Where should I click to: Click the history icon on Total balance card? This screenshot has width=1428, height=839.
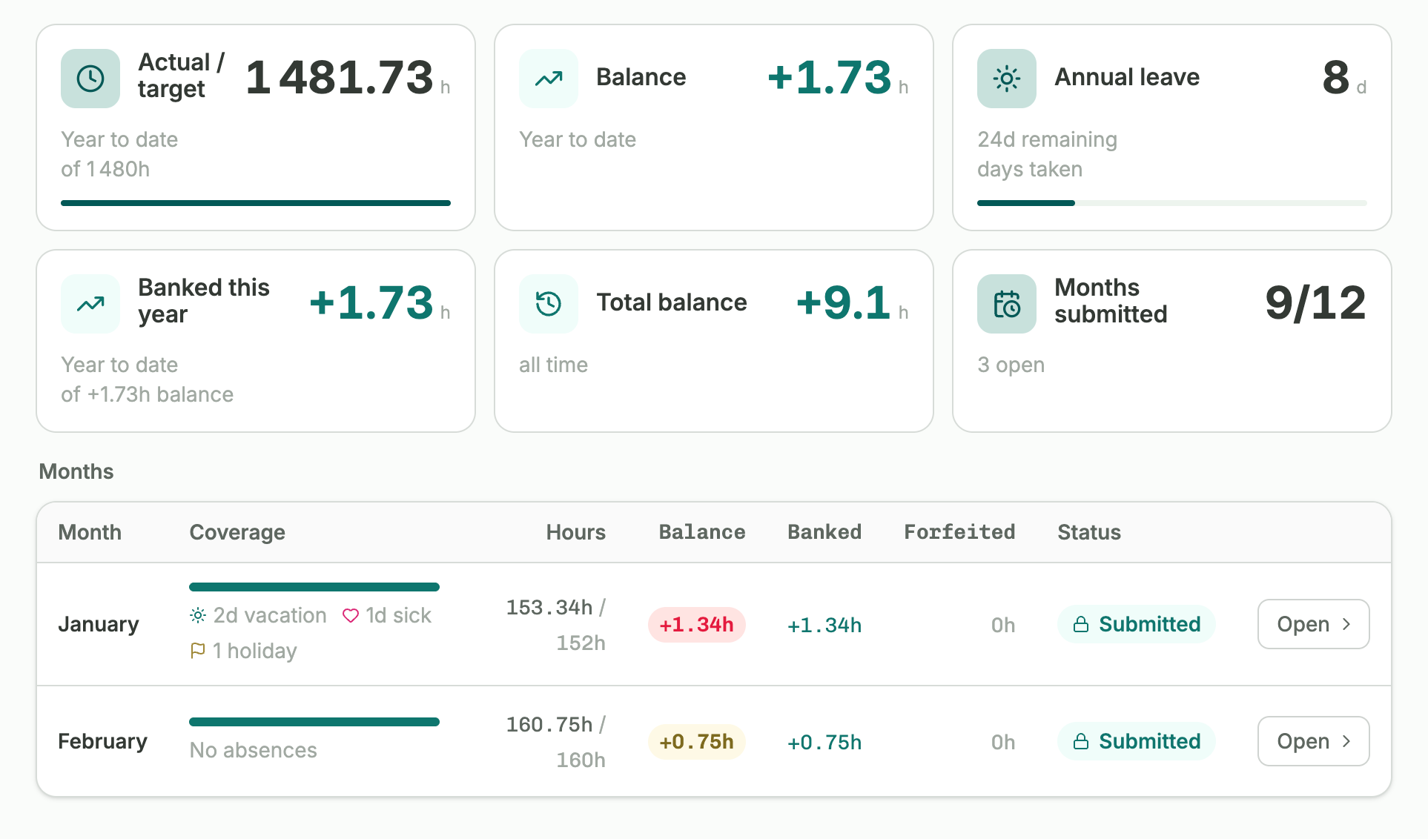click(x=549, y=304)
